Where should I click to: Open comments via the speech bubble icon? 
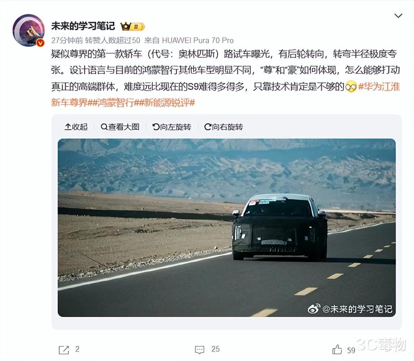(x=200, y=350)
